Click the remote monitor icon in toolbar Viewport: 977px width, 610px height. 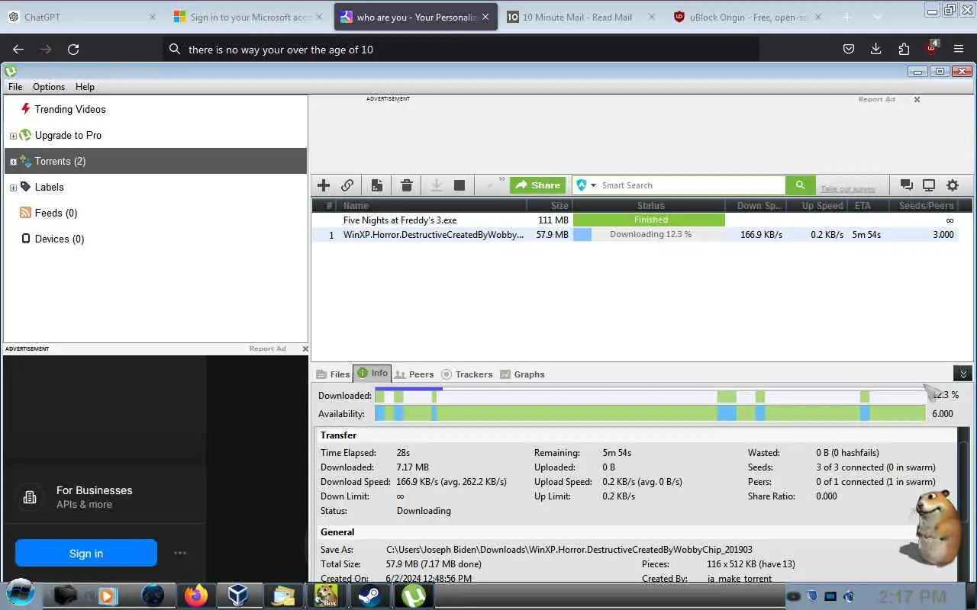click(x=929, y=185)
